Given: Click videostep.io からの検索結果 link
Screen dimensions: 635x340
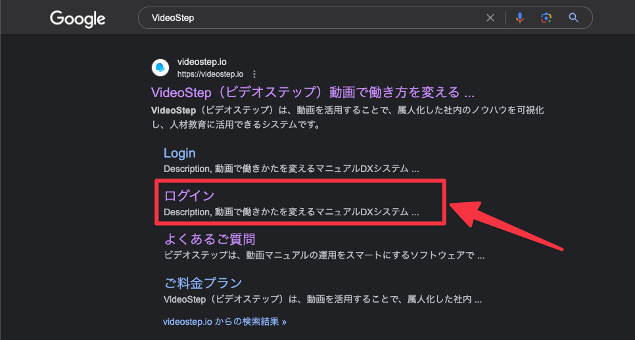Looking at the screenshot, I should click(225, 322).
